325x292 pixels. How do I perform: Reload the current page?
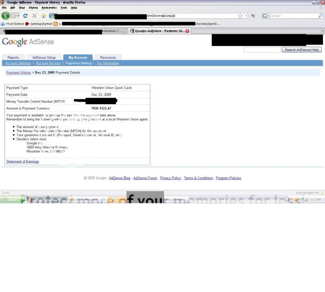coord(25,16)
